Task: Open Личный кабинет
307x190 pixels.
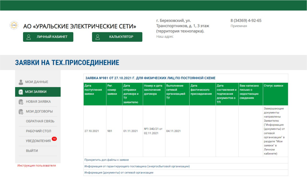Action: (48, 37)
